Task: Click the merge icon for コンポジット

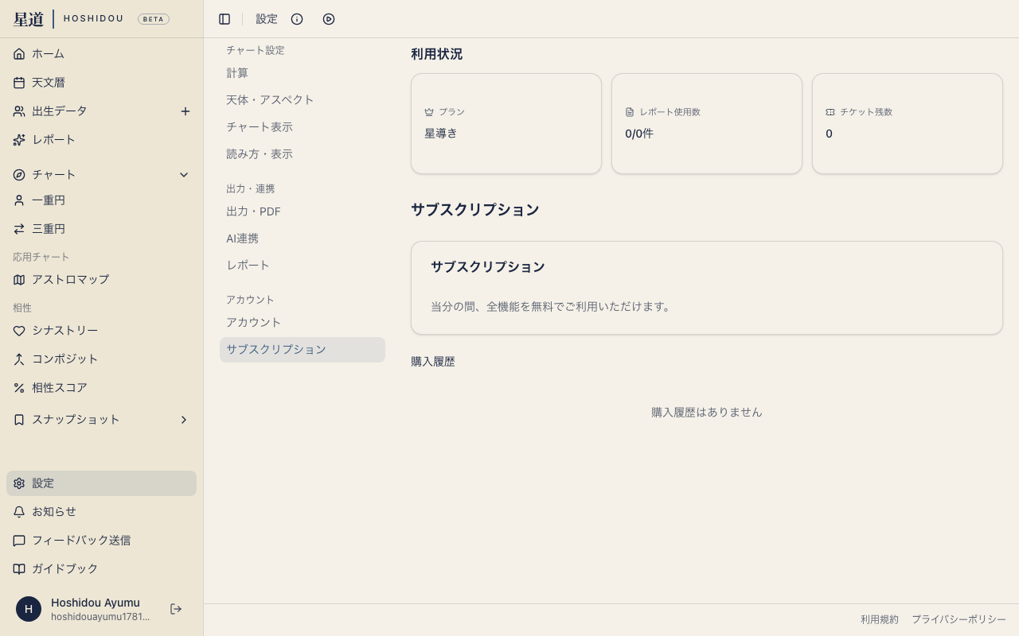Action: pyautogui.click(x=19, y=359)
